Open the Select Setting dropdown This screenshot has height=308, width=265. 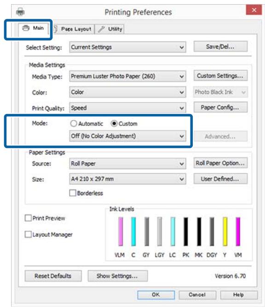coord(127,47)
